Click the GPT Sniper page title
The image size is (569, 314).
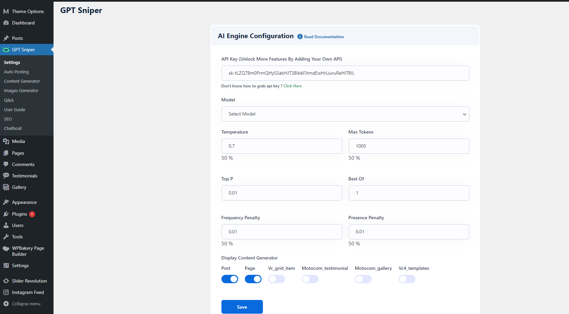[81, 10]
